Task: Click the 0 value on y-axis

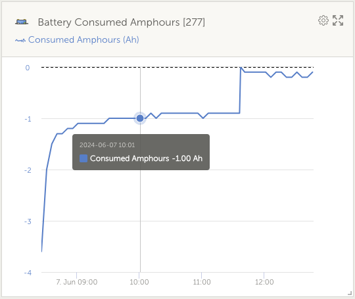Action: [28, 68]
